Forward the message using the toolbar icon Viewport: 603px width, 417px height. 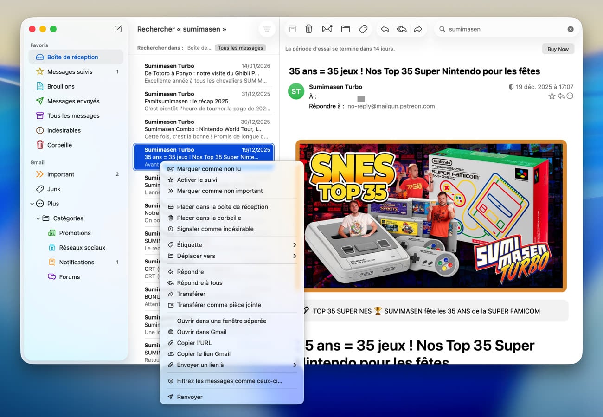(x=418, y=29)
